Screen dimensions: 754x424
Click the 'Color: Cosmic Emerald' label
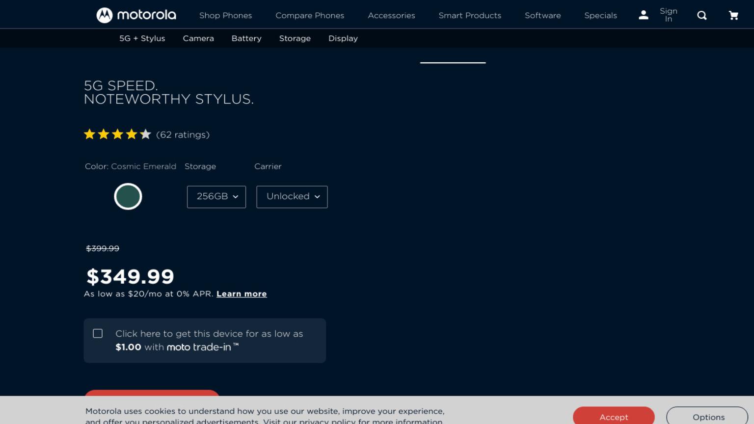point(131,166)
